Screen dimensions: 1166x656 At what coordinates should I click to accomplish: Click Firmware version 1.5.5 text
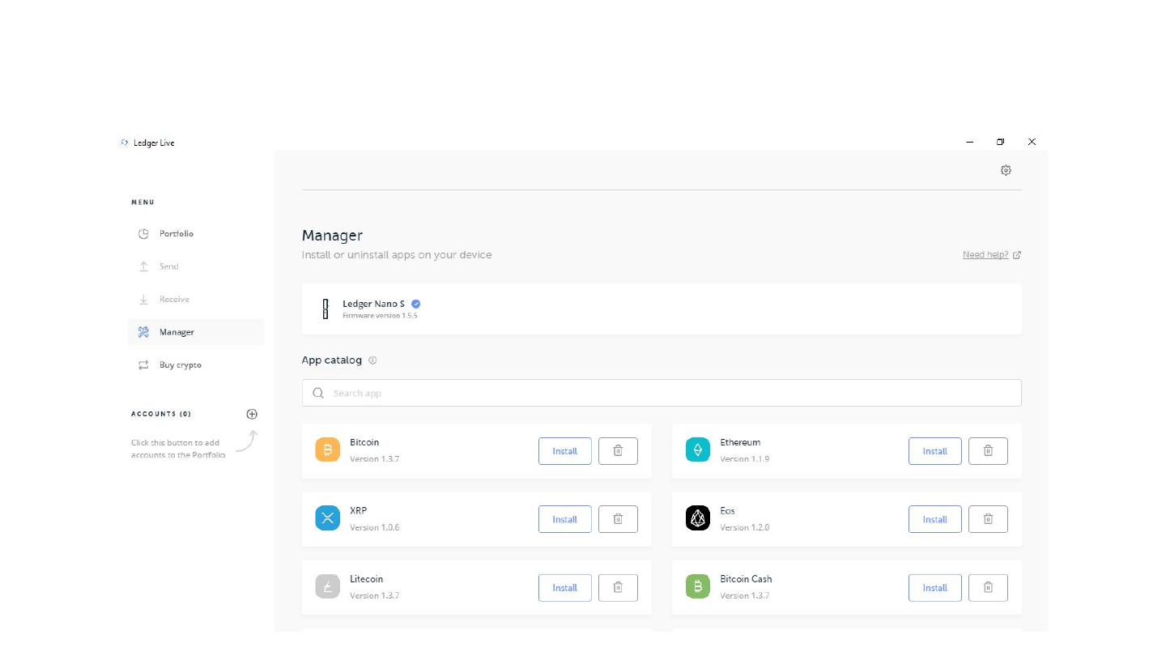(x=380, y=315)
